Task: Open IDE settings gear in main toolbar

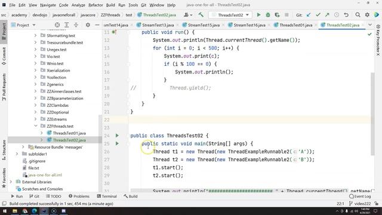Action: 367,15
